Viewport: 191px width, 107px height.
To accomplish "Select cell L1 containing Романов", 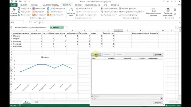I will point(154,33).
